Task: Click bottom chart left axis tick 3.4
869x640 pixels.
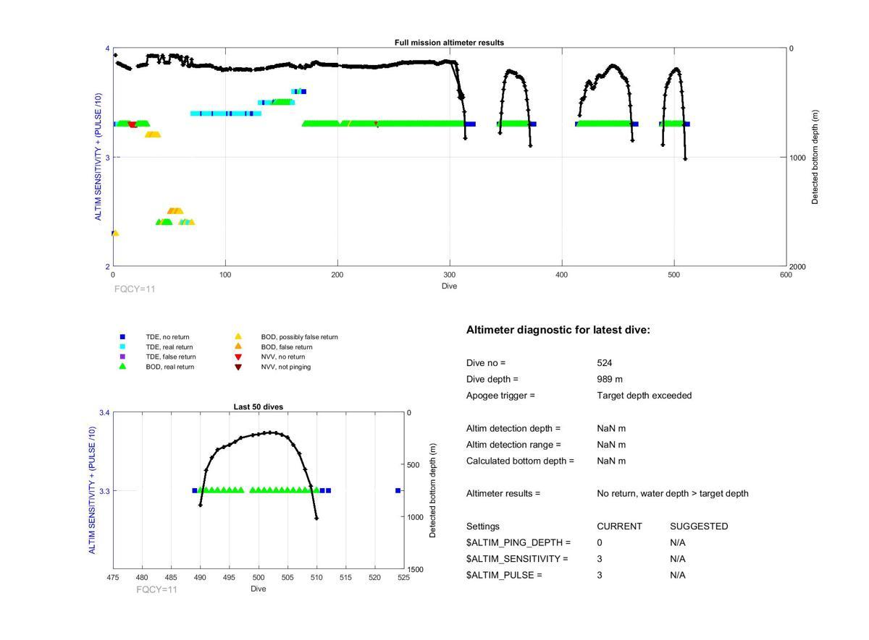Action: coord(104,413)
